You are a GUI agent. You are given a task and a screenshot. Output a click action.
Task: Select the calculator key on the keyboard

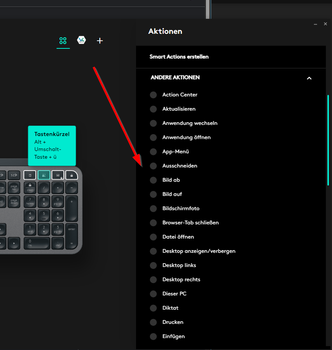pyautogui.click(x=30, y=175)
